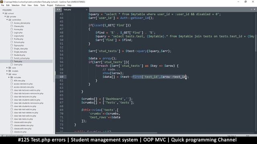This screenshot has width=257, height=144.
Task: Open Single_test.php in sidebar
Action: click(20, 52)
